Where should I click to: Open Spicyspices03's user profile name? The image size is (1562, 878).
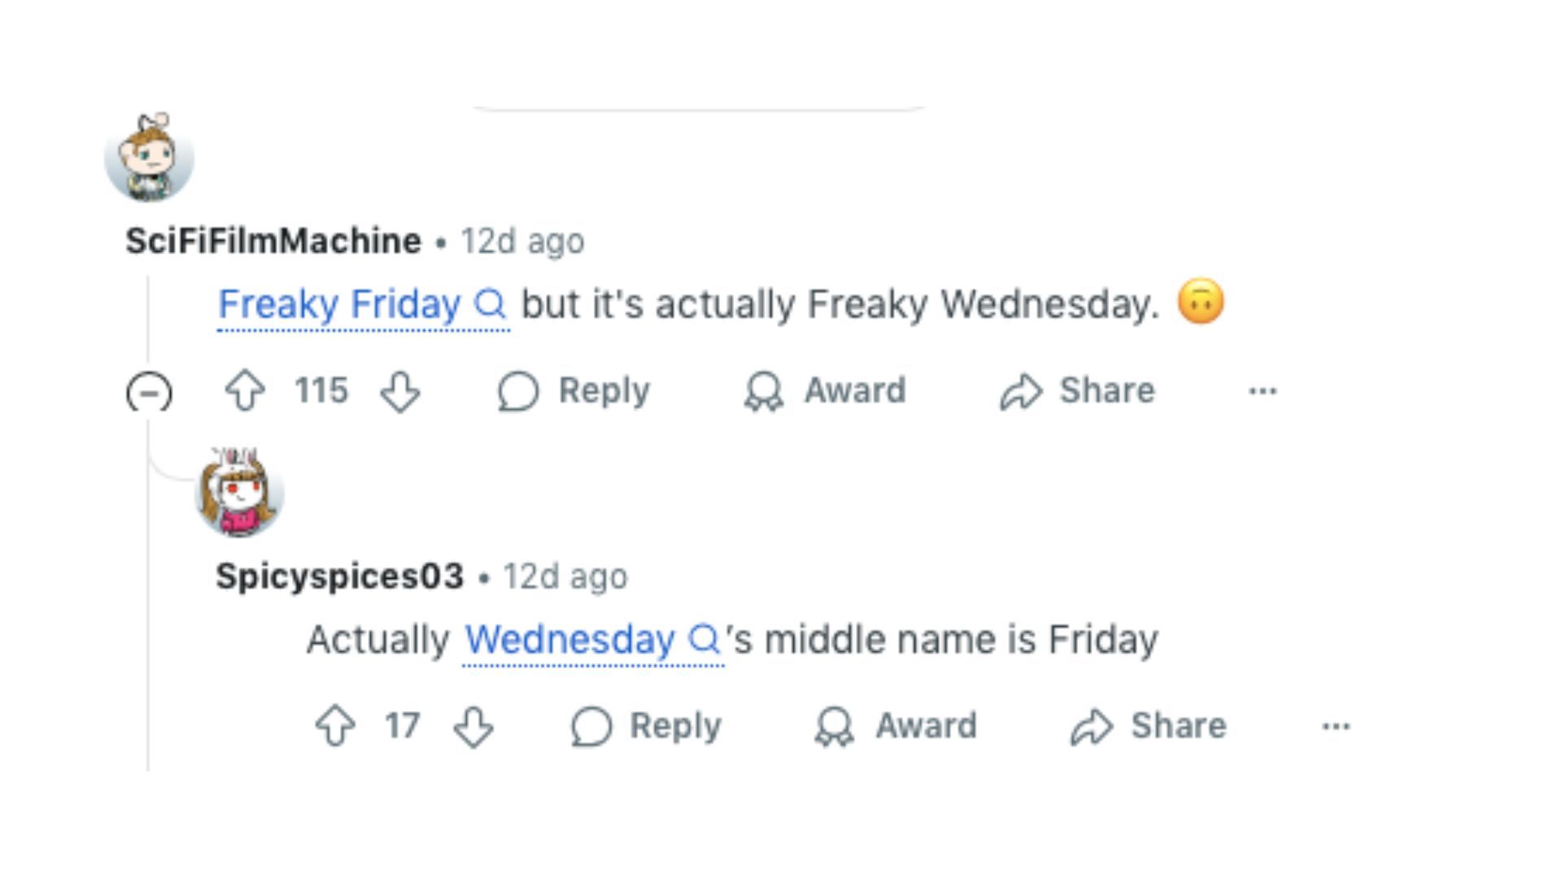(x=339, y=576)
